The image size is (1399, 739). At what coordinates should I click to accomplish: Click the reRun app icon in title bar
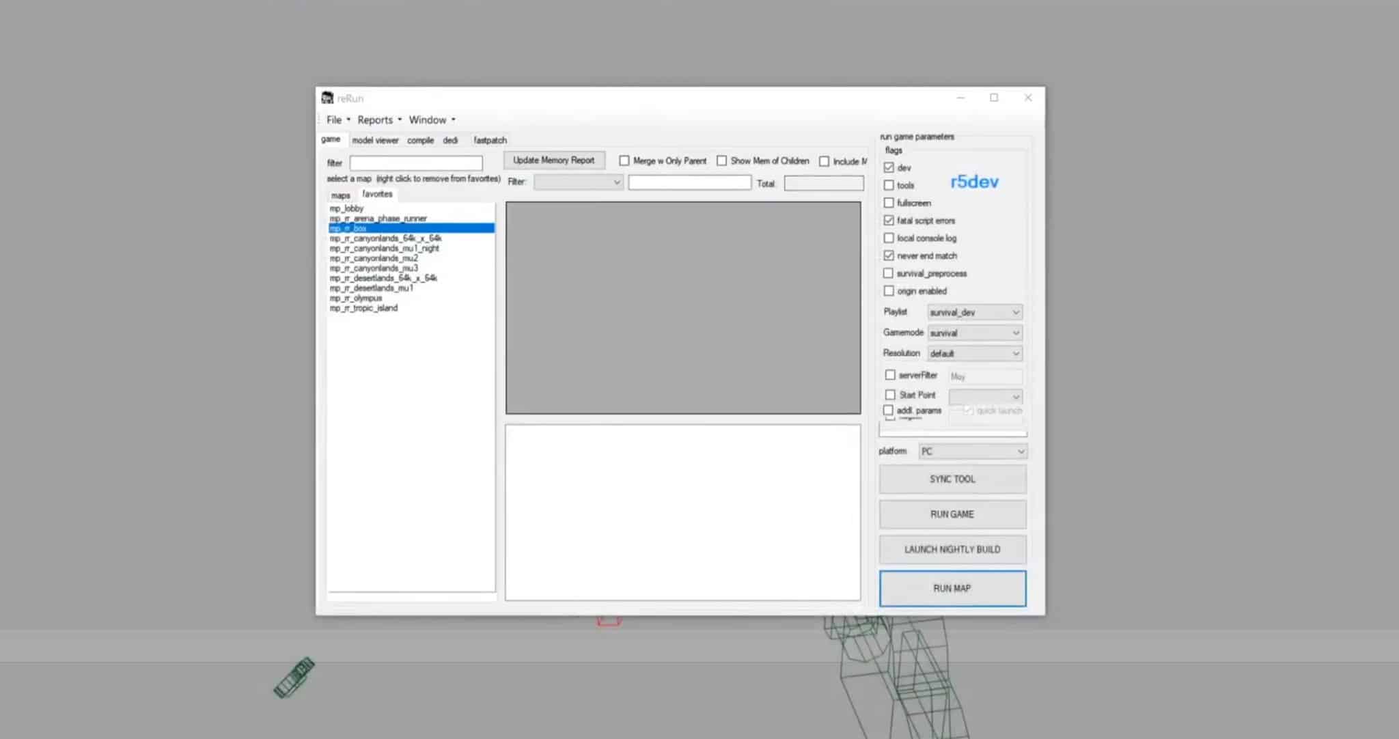328,98
